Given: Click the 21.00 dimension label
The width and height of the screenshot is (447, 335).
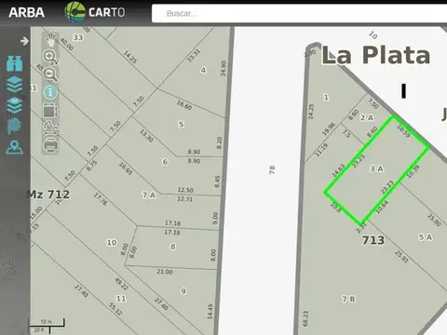Looking at the screenshot, I should click(165, 272).
